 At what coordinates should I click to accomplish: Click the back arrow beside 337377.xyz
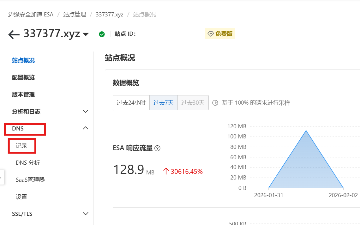click(14, 34)
